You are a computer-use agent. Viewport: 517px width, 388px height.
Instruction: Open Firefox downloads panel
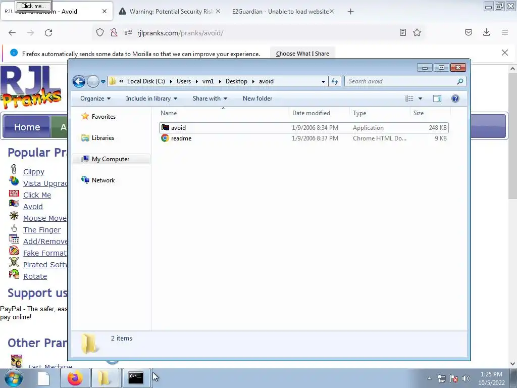coord(486,32)
